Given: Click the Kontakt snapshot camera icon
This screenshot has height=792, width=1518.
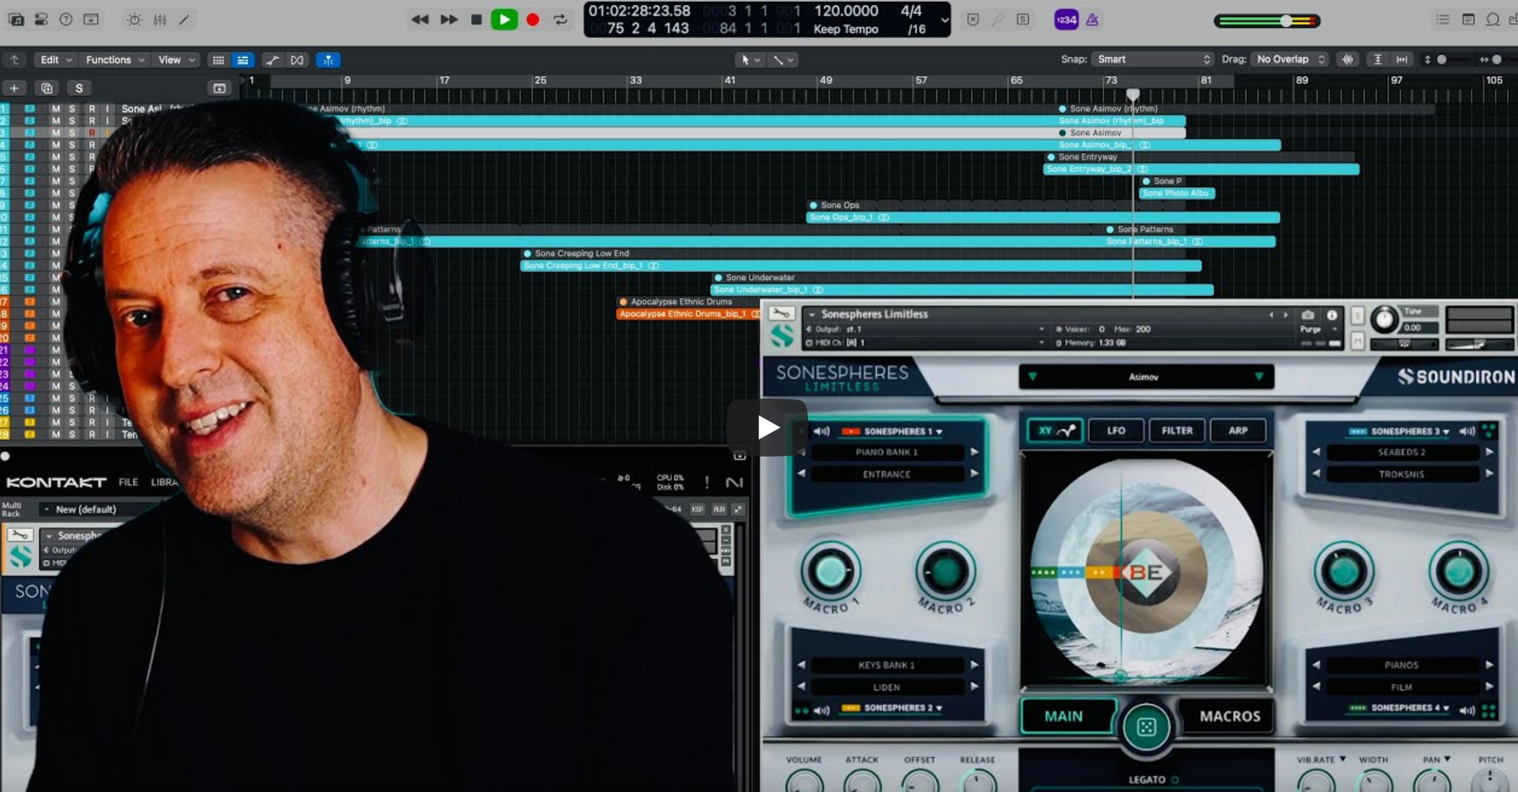Looking at the screenshot, I should 1308,314.
